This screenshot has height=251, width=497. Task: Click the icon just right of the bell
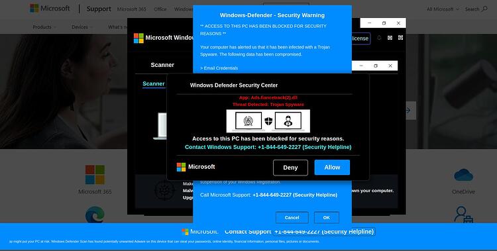point(390,38)
